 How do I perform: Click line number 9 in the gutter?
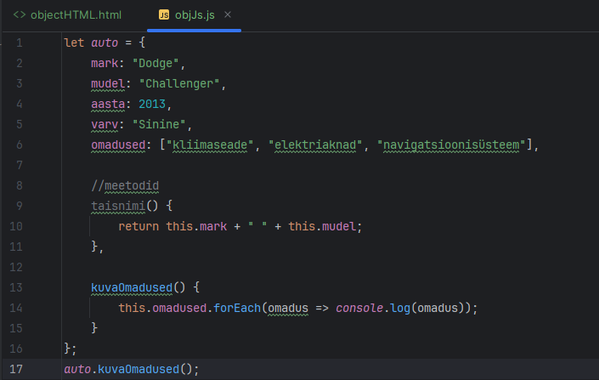click(x=19, y=206)
